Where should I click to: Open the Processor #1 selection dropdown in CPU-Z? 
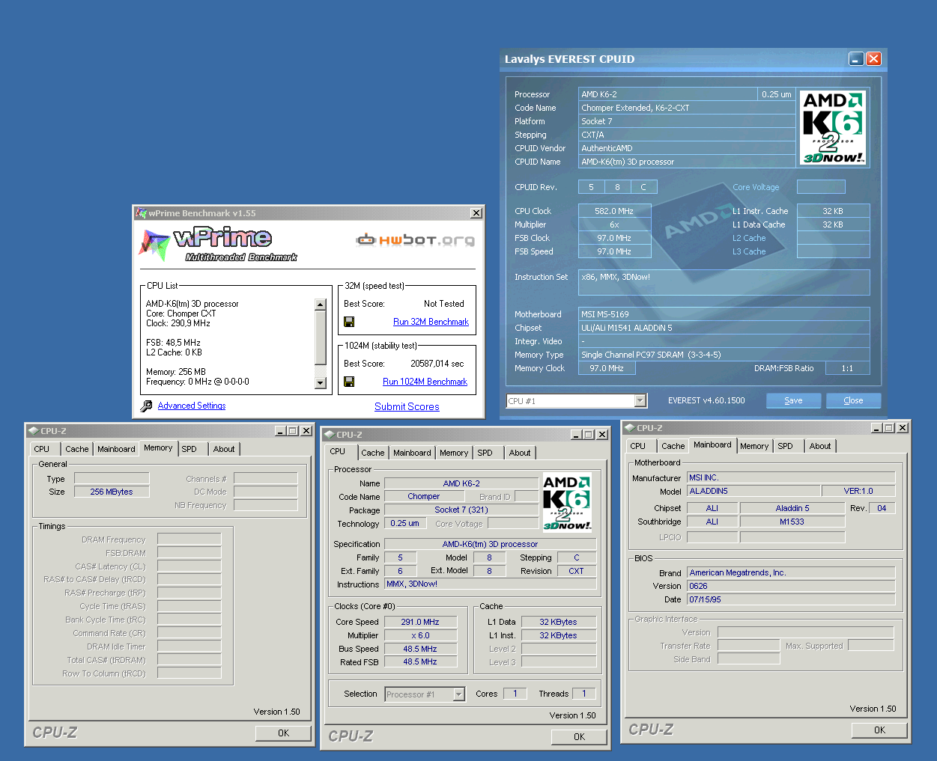click(459, 694)
